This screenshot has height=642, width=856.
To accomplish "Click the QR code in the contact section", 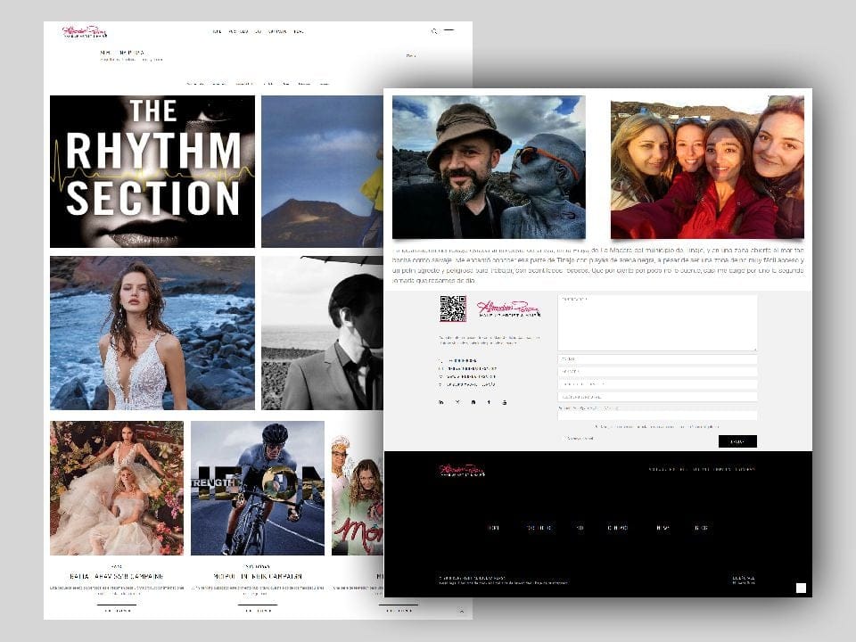I will click(453, 309).
